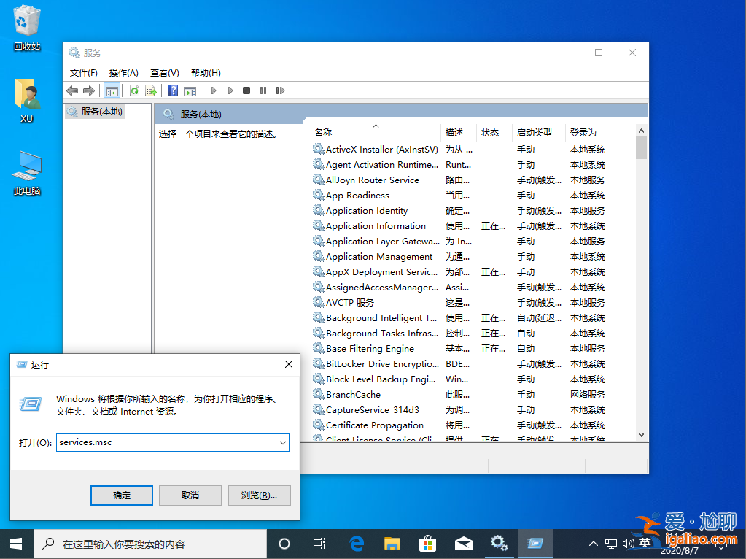This screenshot has height=559, width=746.
Task: Click the Forward navigation arrow
Action: (88, 90)
